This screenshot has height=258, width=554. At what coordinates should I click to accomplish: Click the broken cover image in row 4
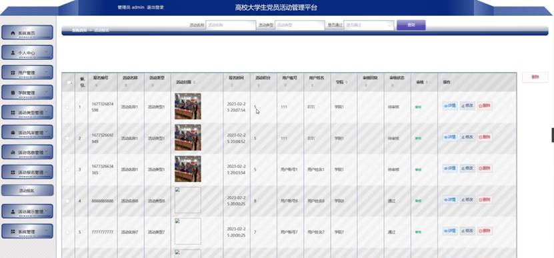(187, 200)
